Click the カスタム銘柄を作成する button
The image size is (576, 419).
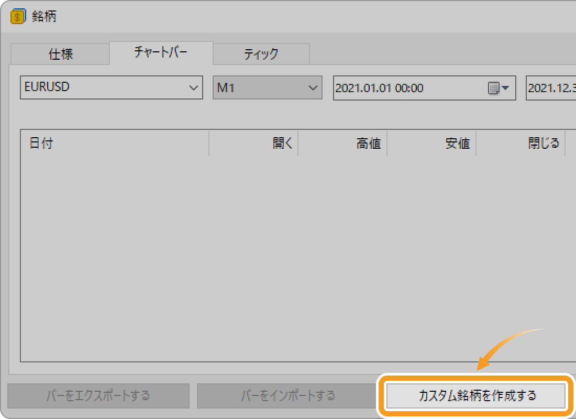[x=476, y=396]
